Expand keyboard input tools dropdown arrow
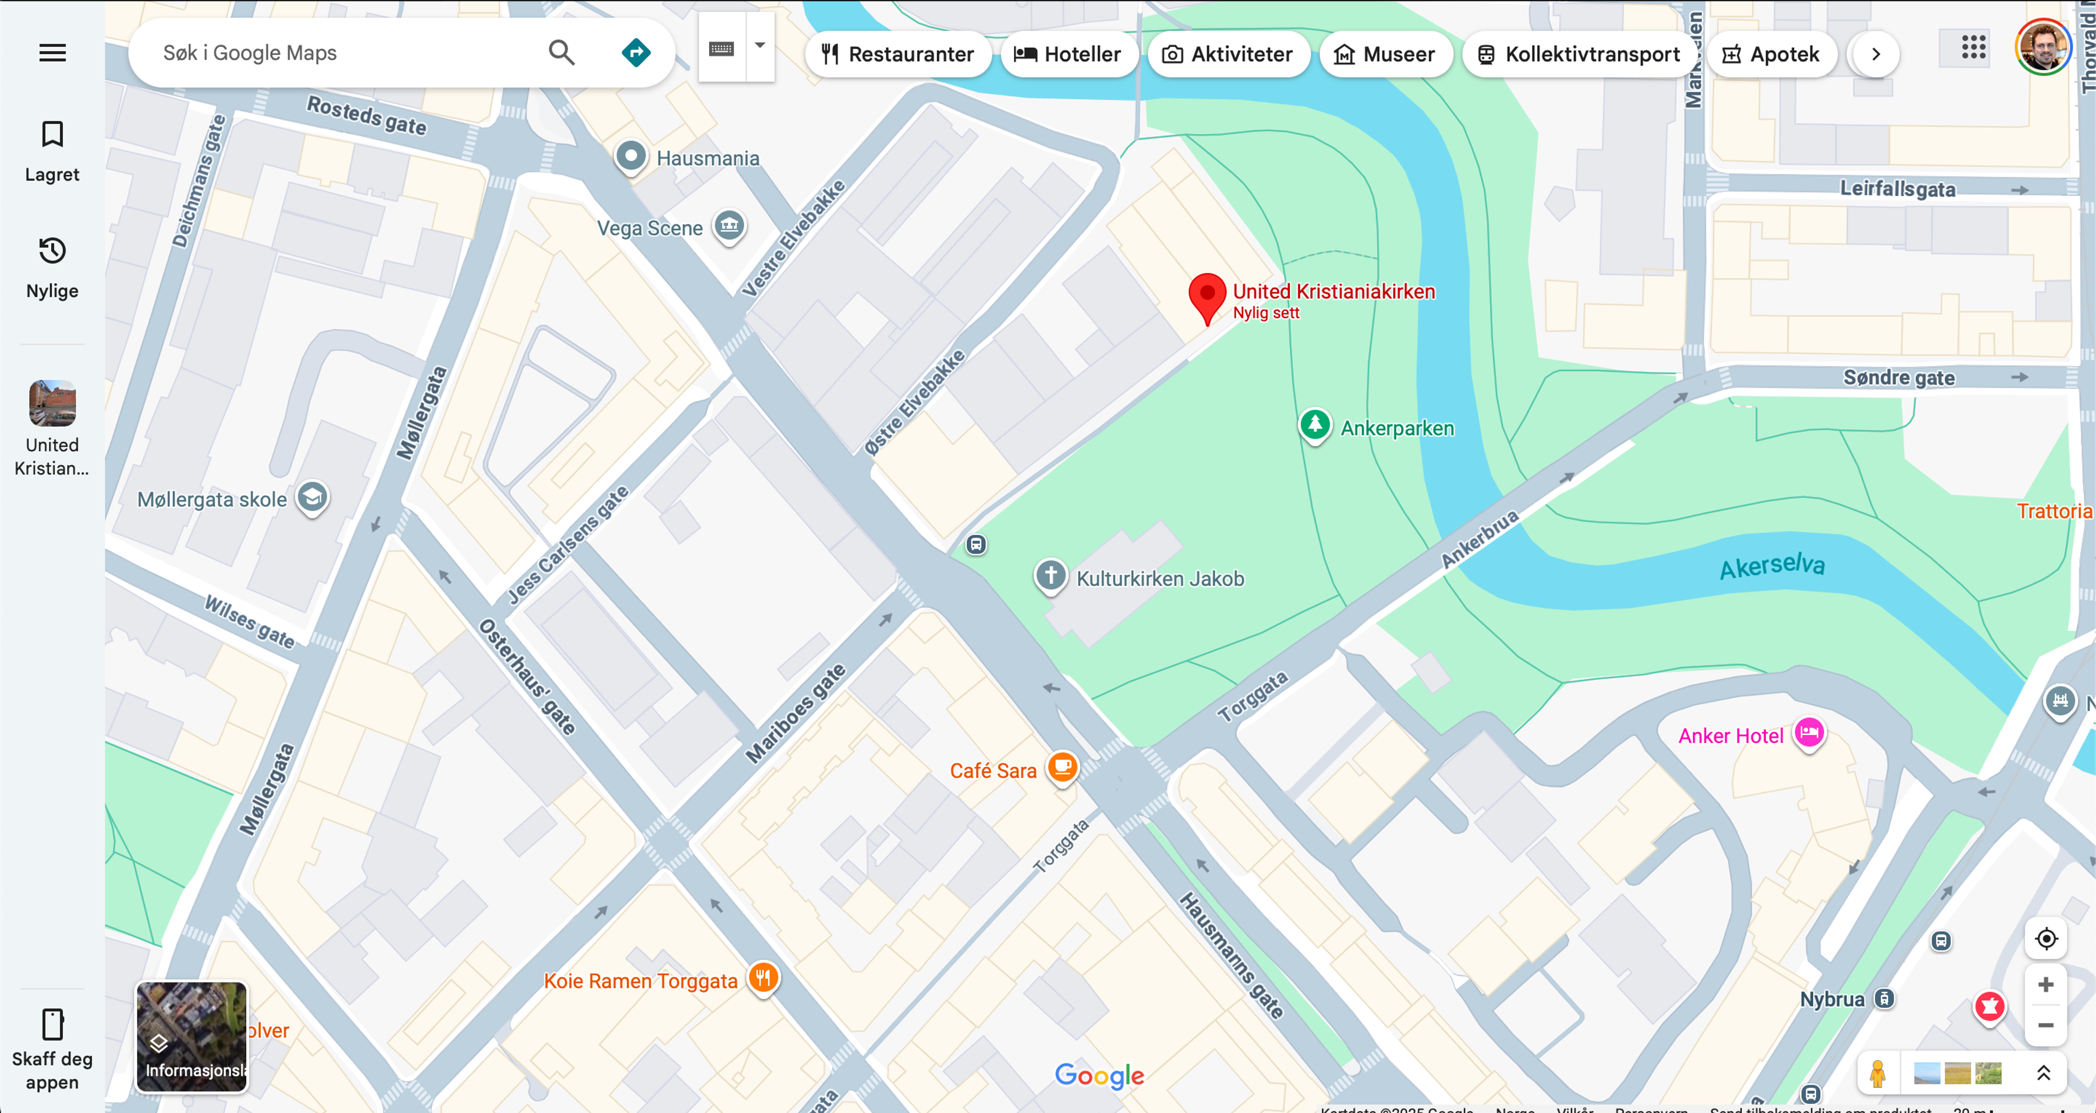Image resolution: width=2096 pixels, height=1113 pixels. coord(760,46)
